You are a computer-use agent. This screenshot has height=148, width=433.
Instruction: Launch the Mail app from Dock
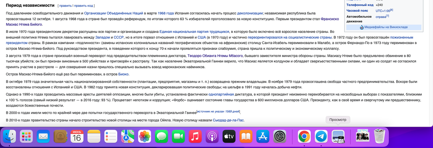pos(43,136)
